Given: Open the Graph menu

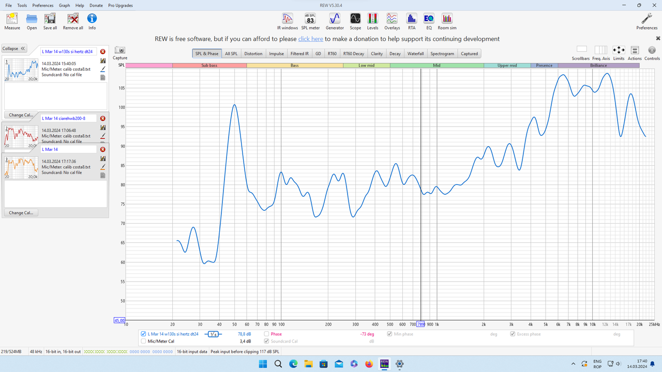Looking at the screenshot, I should click(x=64, y=5).
